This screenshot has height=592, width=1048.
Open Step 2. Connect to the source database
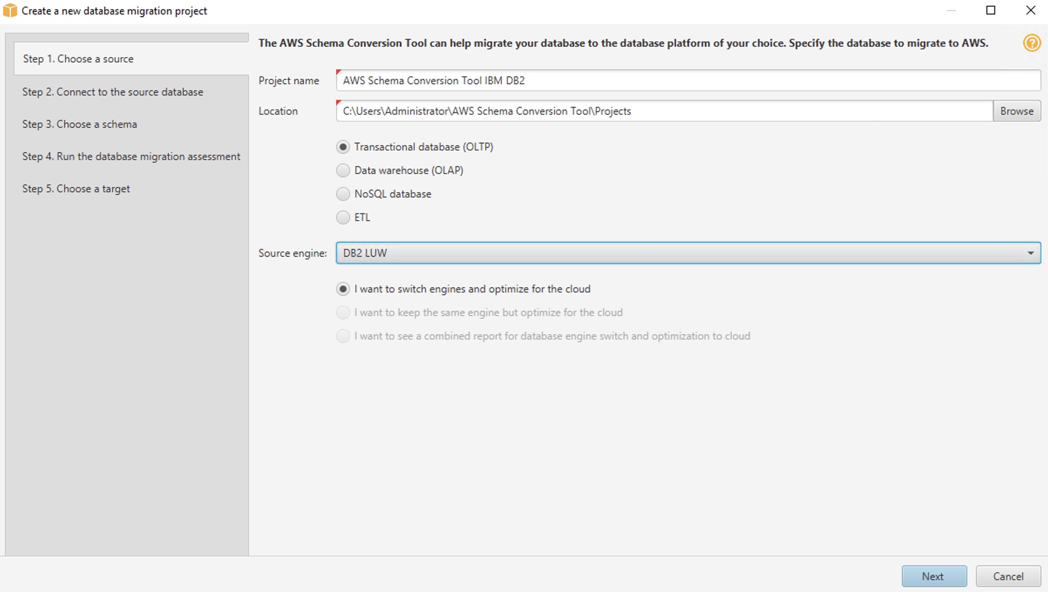point(112,92)
